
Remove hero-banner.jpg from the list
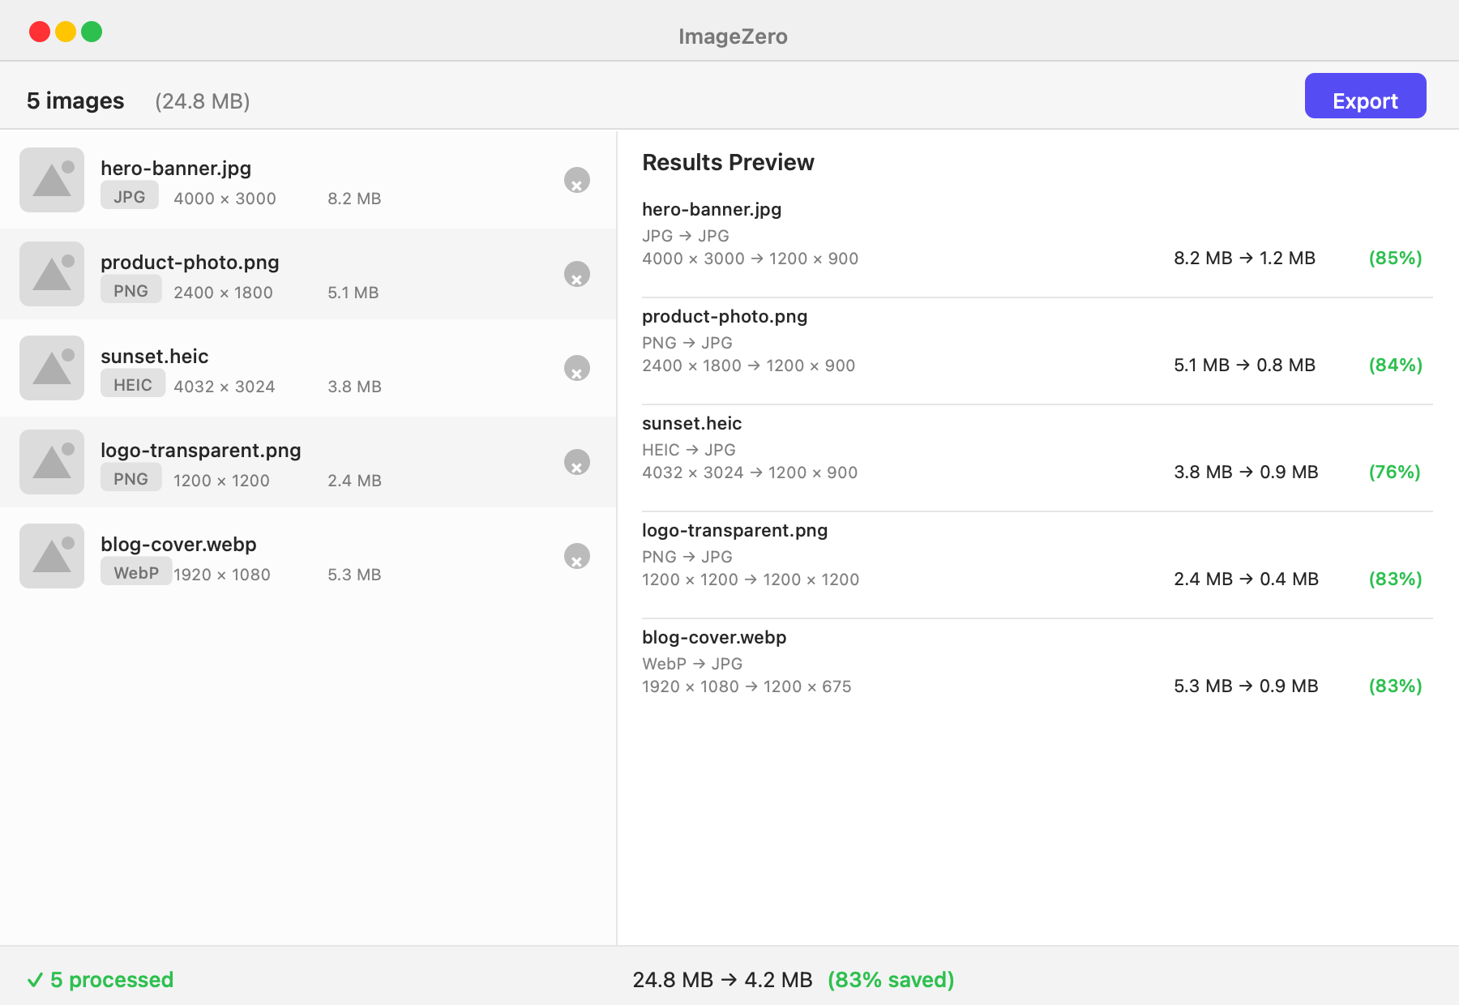pyautogui.click(x=577, y=180)
